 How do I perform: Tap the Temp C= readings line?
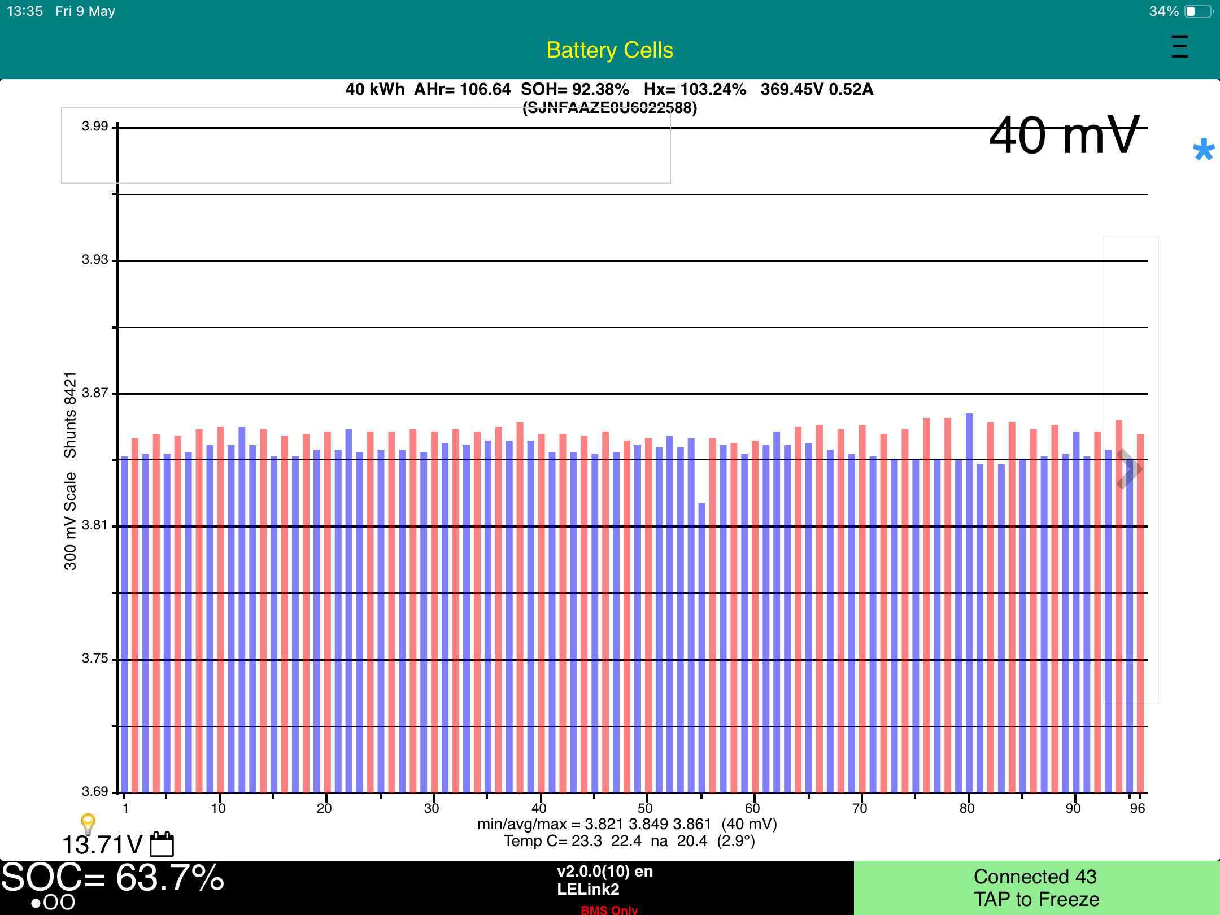pos(629,841)
